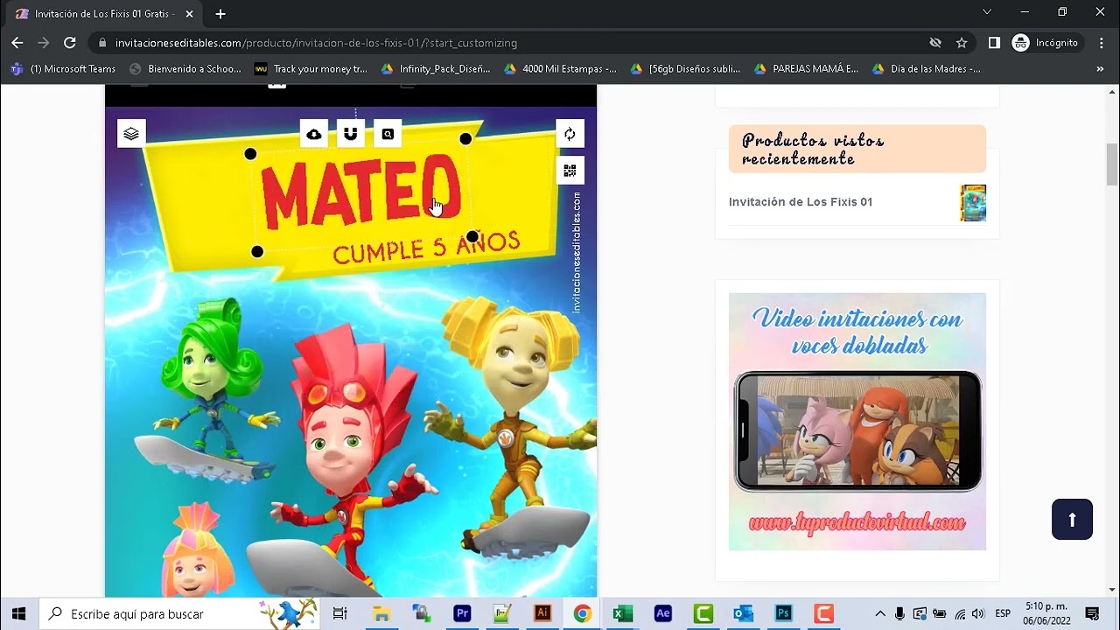This screenshot has width=1120, height=630.
Task: Open Invitación de Los Fixis 01 link
Action: [800, 202]
